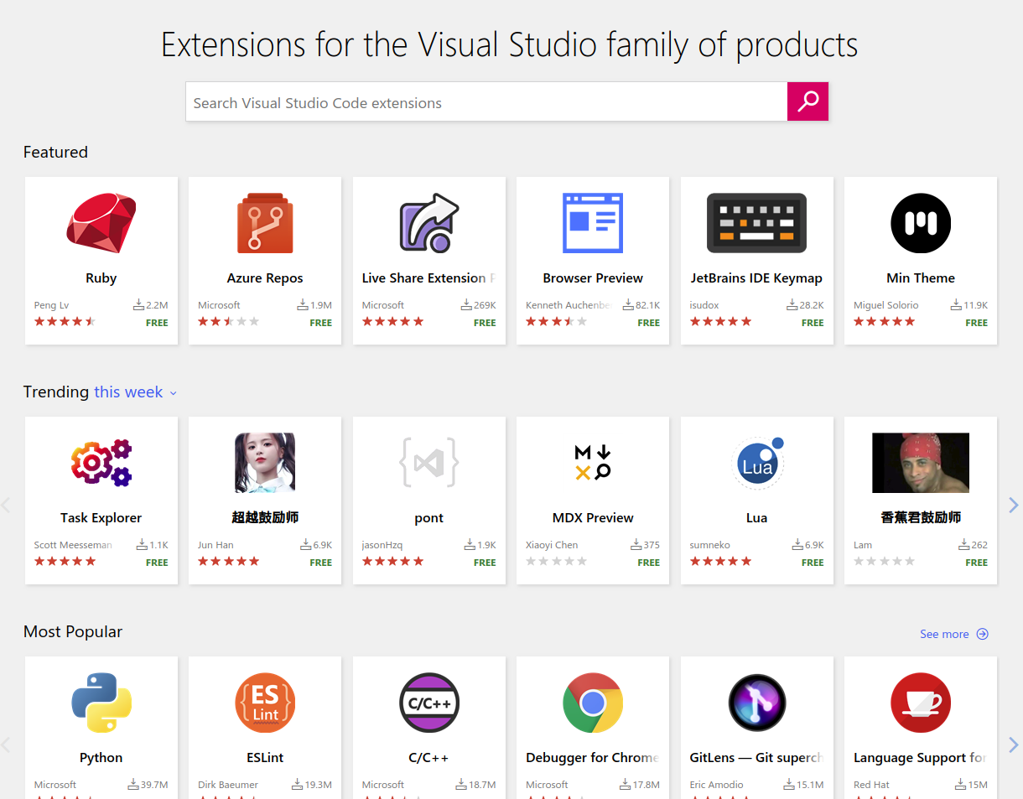Open the ESLint extension logo icon

coord(265,703)
